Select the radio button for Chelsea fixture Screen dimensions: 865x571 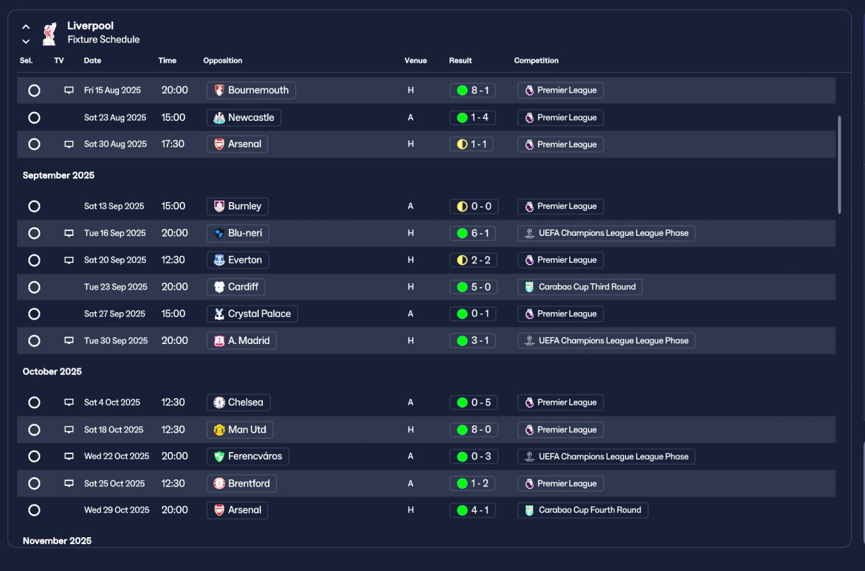coord(34,403)
